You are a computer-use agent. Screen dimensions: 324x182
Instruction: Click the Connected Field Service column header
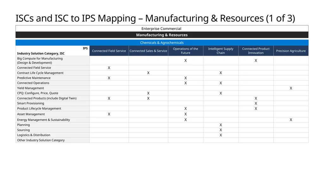(x=109, y=51)
